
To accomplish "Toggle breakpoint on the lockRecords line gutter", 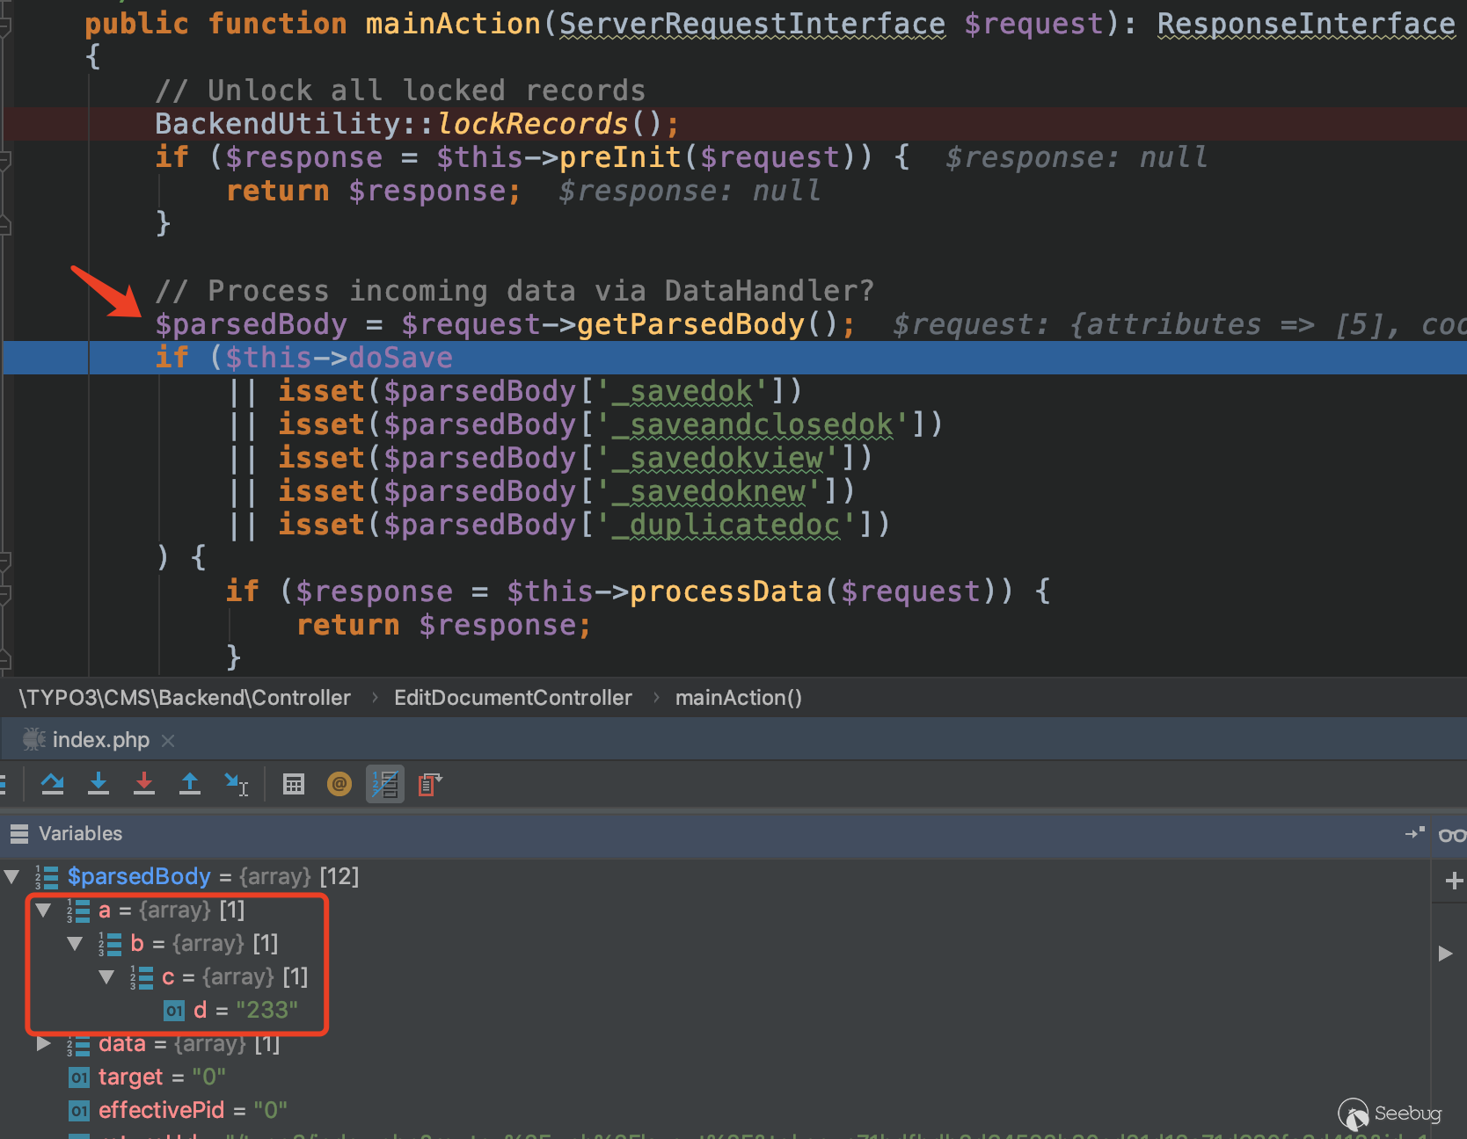I will pyautogui.click(x=44, y=124).
